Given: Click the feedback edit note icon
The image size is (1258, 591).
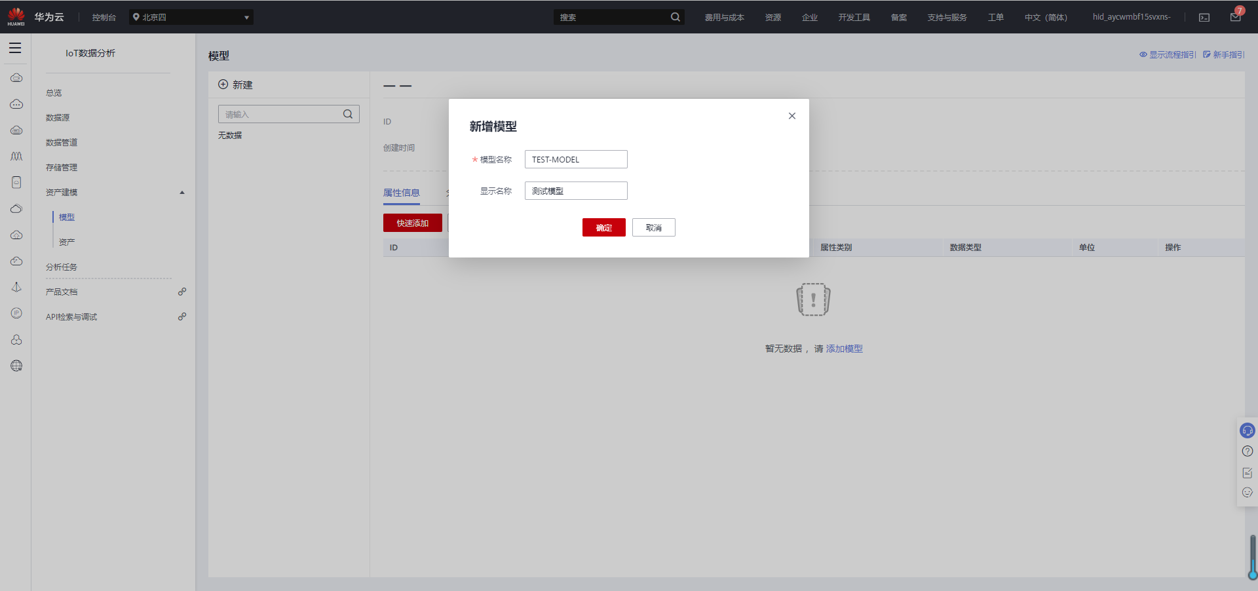Looking at the screenshot, I should [x=1248, y=472].
